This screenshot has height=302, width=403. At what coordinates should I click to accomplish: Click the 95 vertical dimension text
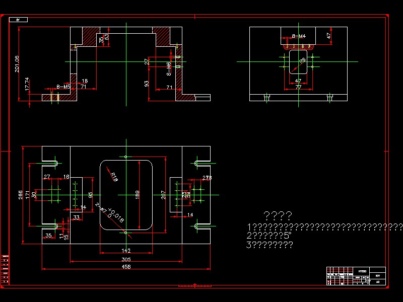(x=91, y=195)
